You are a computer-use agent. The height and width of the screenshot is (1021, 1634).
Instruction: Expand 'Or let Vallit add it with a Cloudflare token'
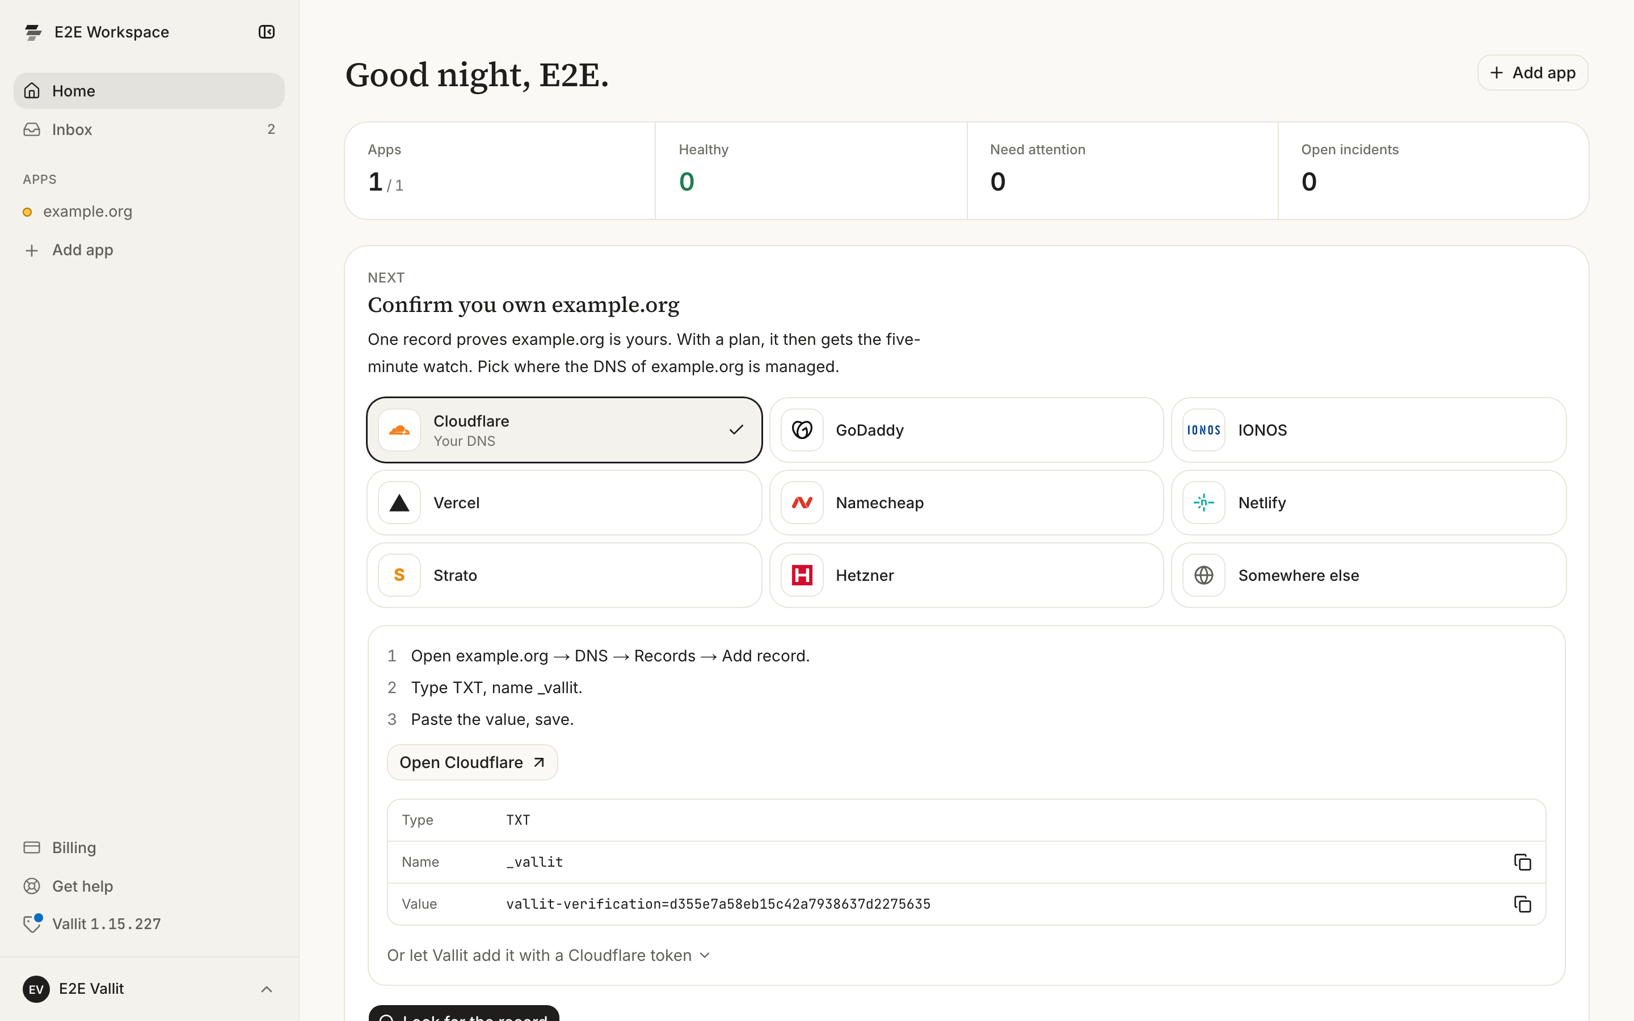tap(548, 955)
